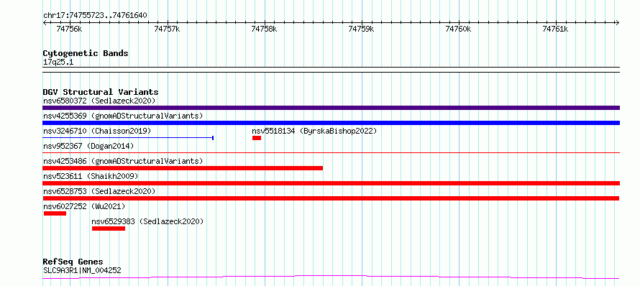Click the red nsv4253486 variant bar
Viewport: 640px width, 286px height.
183,168
